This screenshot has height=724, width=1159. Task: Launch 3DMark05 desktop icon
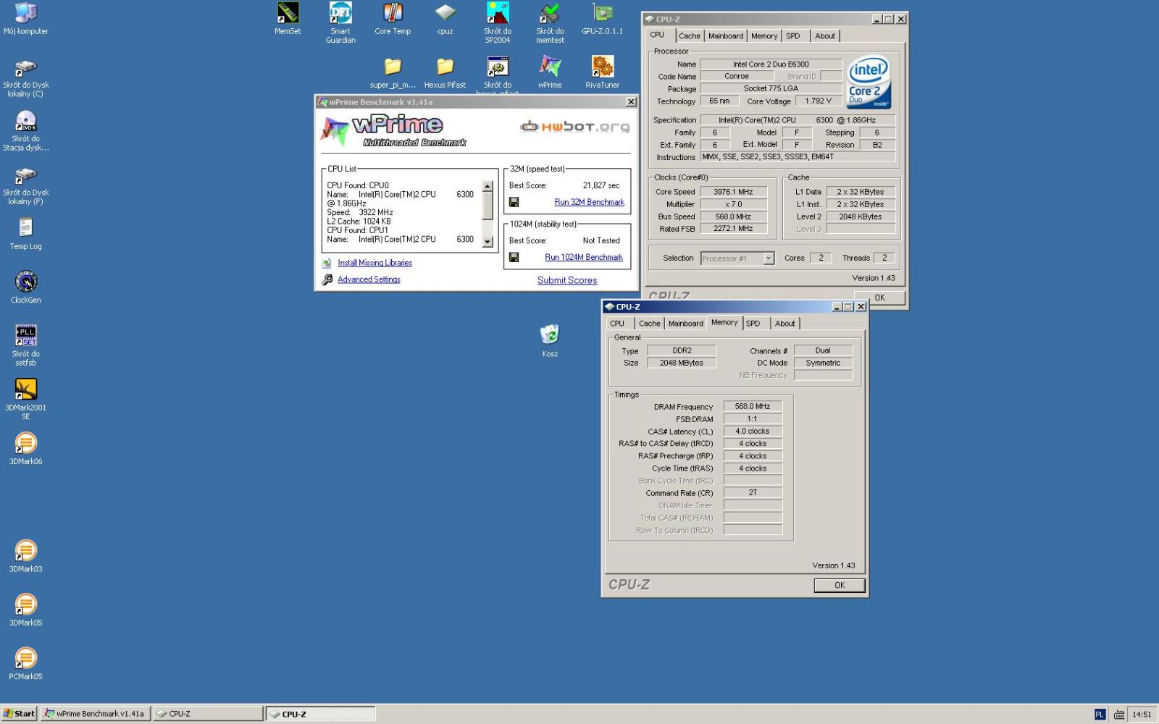(25, 610)
